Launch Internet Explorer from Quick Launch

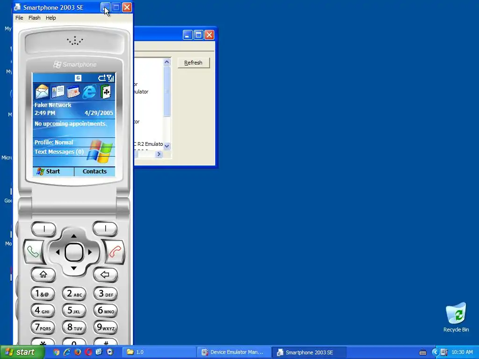67,352
